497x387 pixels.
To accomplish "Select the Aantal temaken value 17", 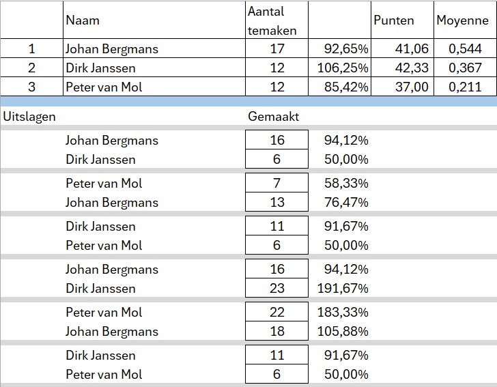I will tap(276, 48).
